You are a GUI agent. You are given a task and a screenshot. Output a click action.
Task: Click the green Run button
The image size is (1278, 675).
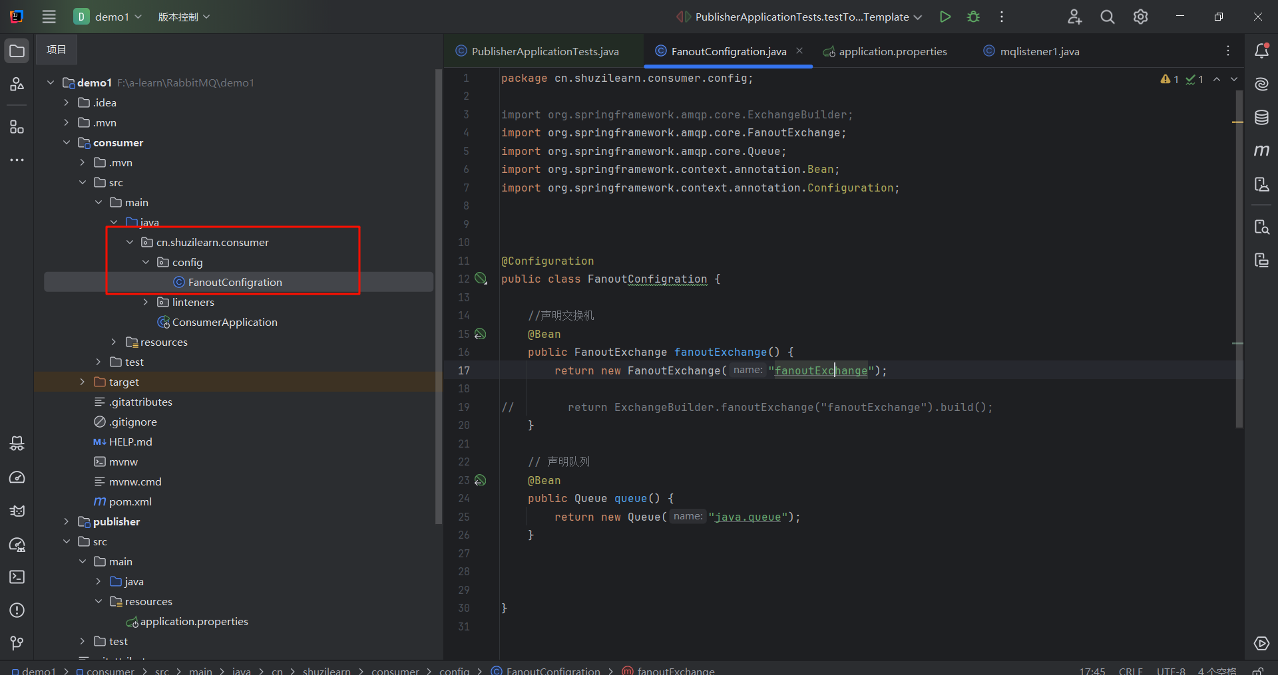pyautogui.click(x=945, y=17)
